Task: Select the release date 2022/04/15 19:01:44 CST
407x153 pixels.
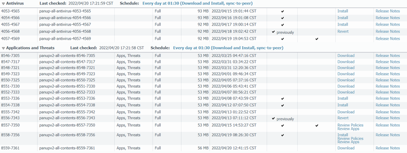Action: tap(234, 11)
